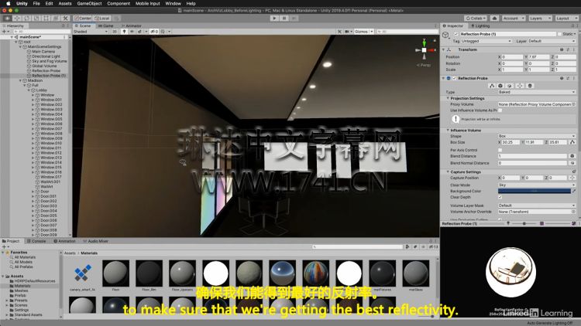Viewport: 581px width, 326px height.
Task: Click the Project panel plus add button
Action: pos(5,246)
